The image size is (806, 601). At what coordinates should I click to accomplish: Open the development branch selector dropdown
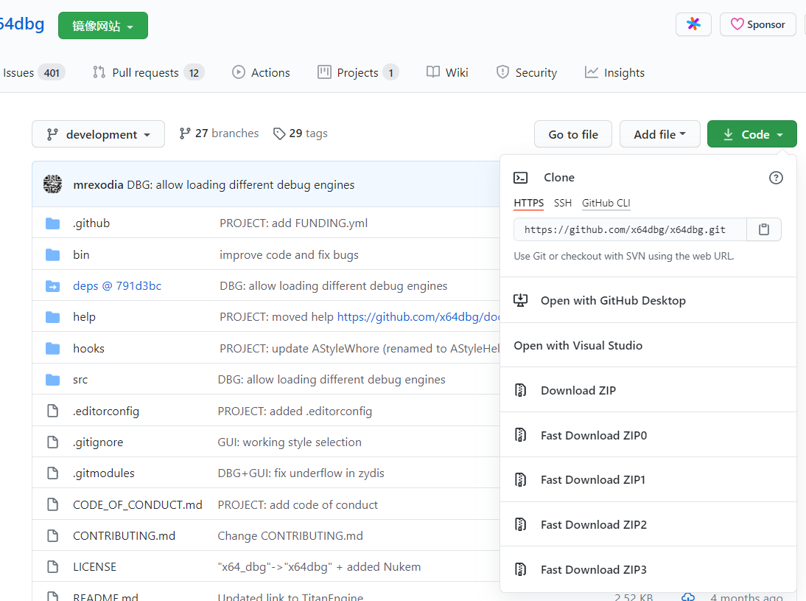98,133
